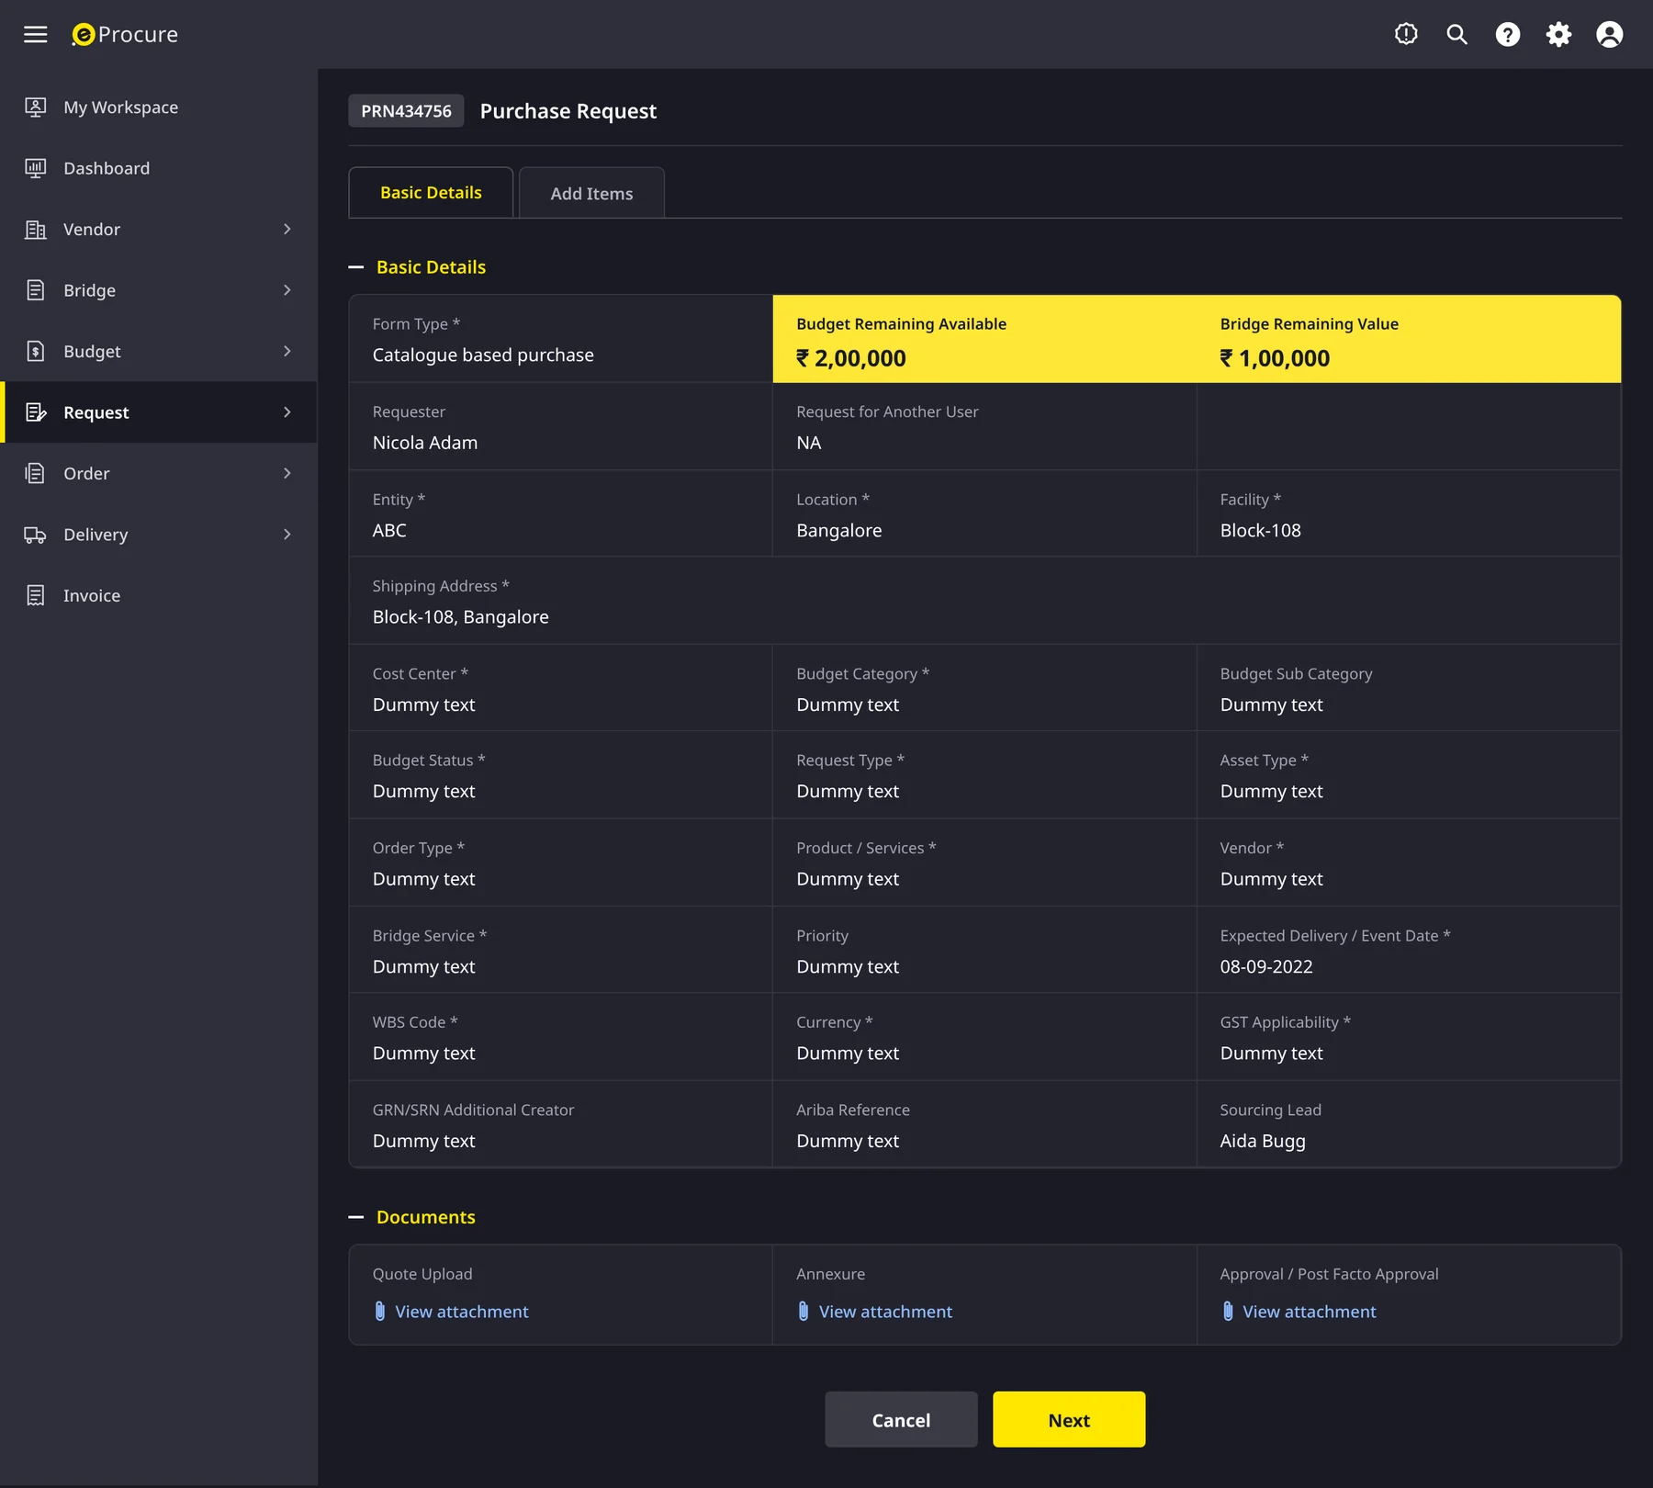Viewport: 1653px width, 1488px height.
Task: Click the Delivery truck icon
Action: point(35,535)
